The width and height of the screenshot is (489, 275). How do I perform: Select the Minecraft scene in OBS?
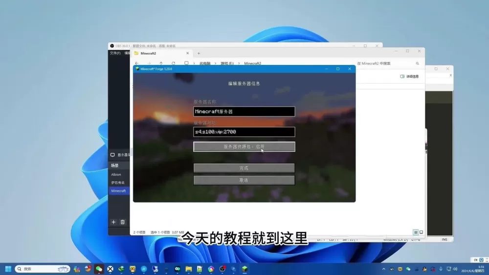[119, 190]
